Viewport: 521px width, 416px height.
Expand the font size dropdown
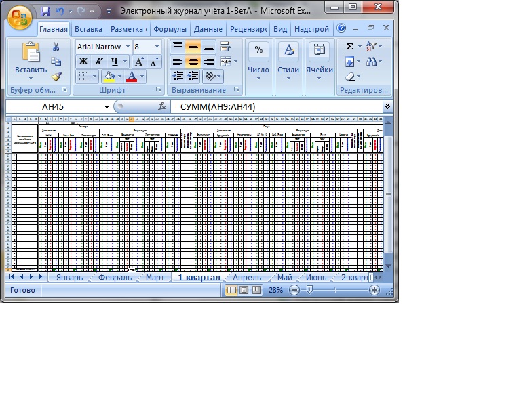pyautogui.click(x=157, y=47)
